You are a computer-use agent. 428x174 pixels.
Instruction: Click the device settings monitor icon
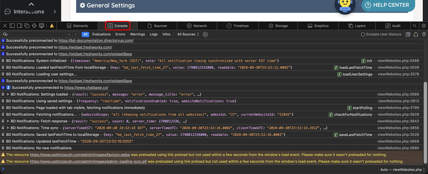click(42, 26)
